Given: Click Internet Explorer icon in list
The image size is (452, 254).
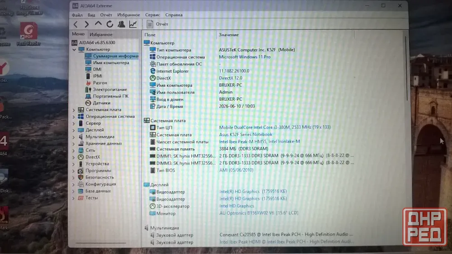Looking at the screenshot, I should point(152,71).
